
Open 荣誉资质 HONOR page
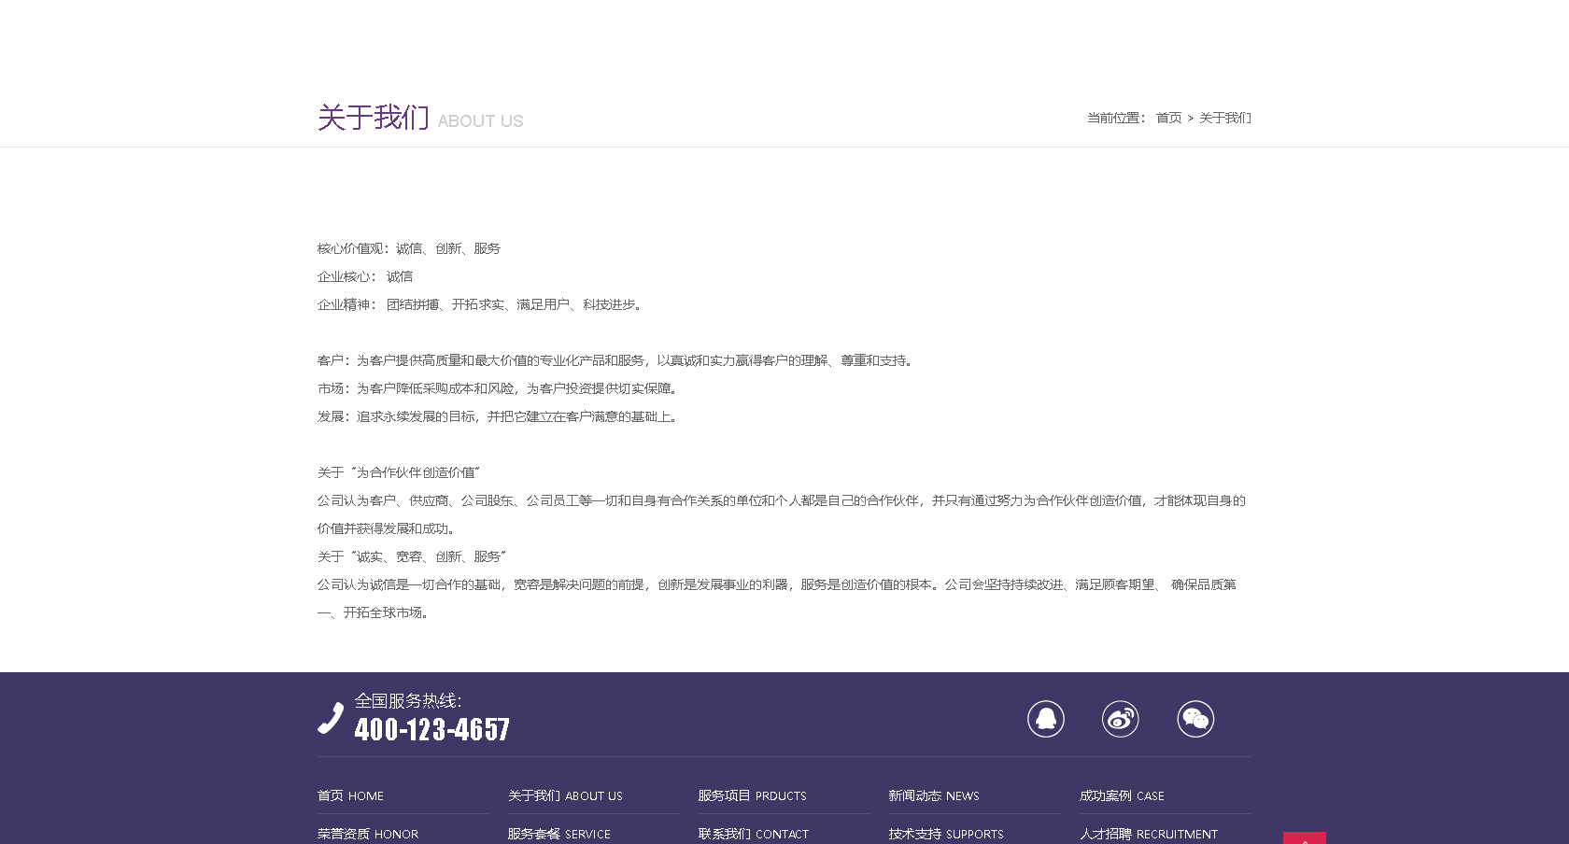pyautogui.click(x=366, y=834)
